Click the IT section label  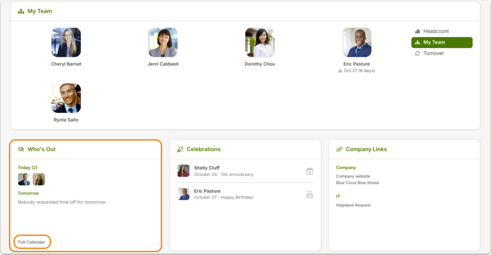tap(338, 197)
